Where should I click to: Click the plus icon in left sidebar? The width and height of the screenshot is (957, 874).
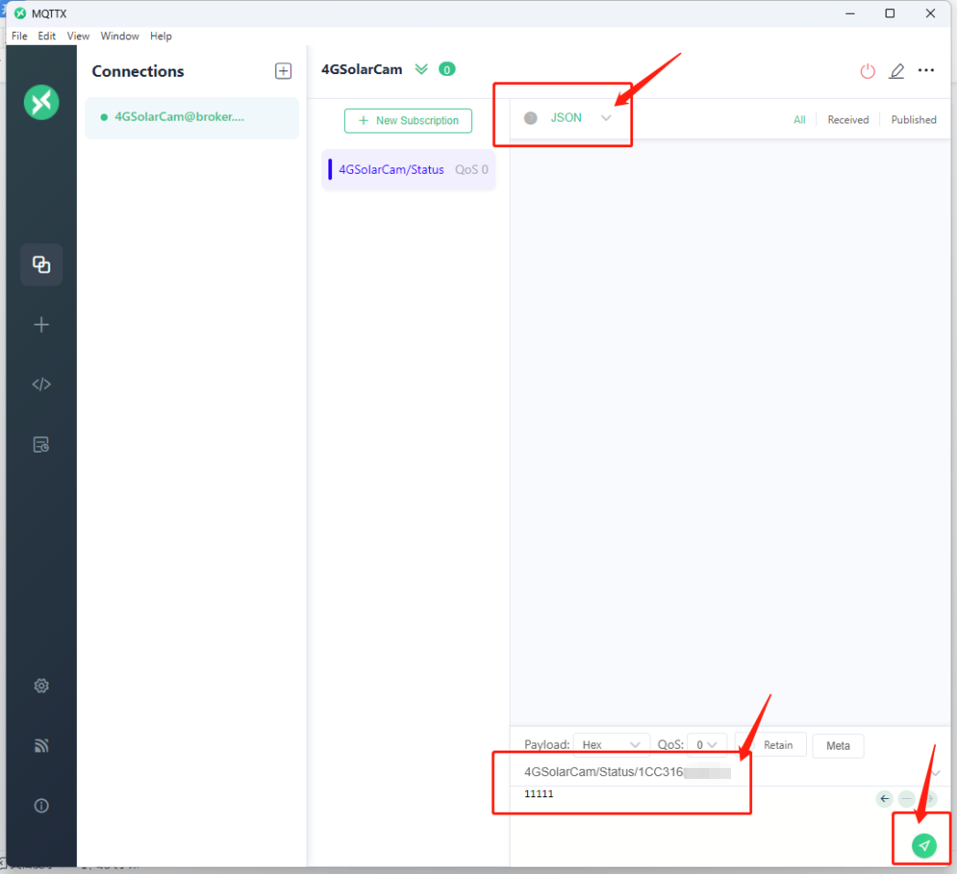click(x=41, y=325)
